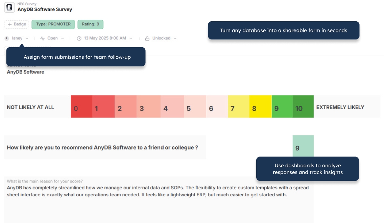This screenshot has height=223, width=384.
Task: Open the Open status dropdown
Action: (x=52, y=38)
